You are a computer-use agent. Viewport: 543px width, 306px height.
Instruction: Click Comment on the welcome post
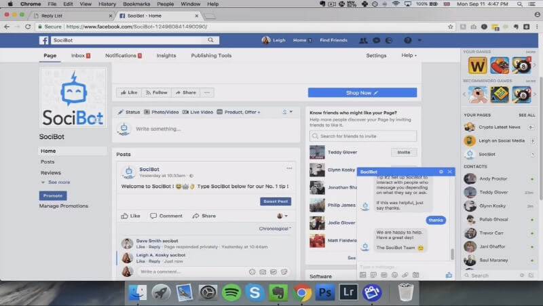[166, 216]
